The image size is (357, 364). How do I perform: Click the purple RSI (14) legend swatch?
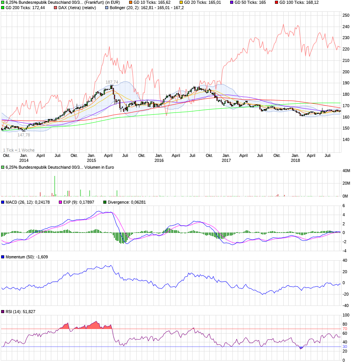[3, 312]
